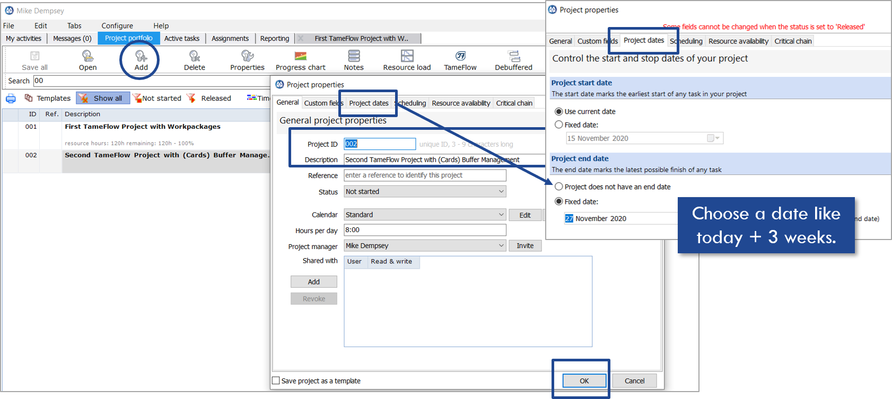
Task: Show the Progress chart
Action: 301,60
